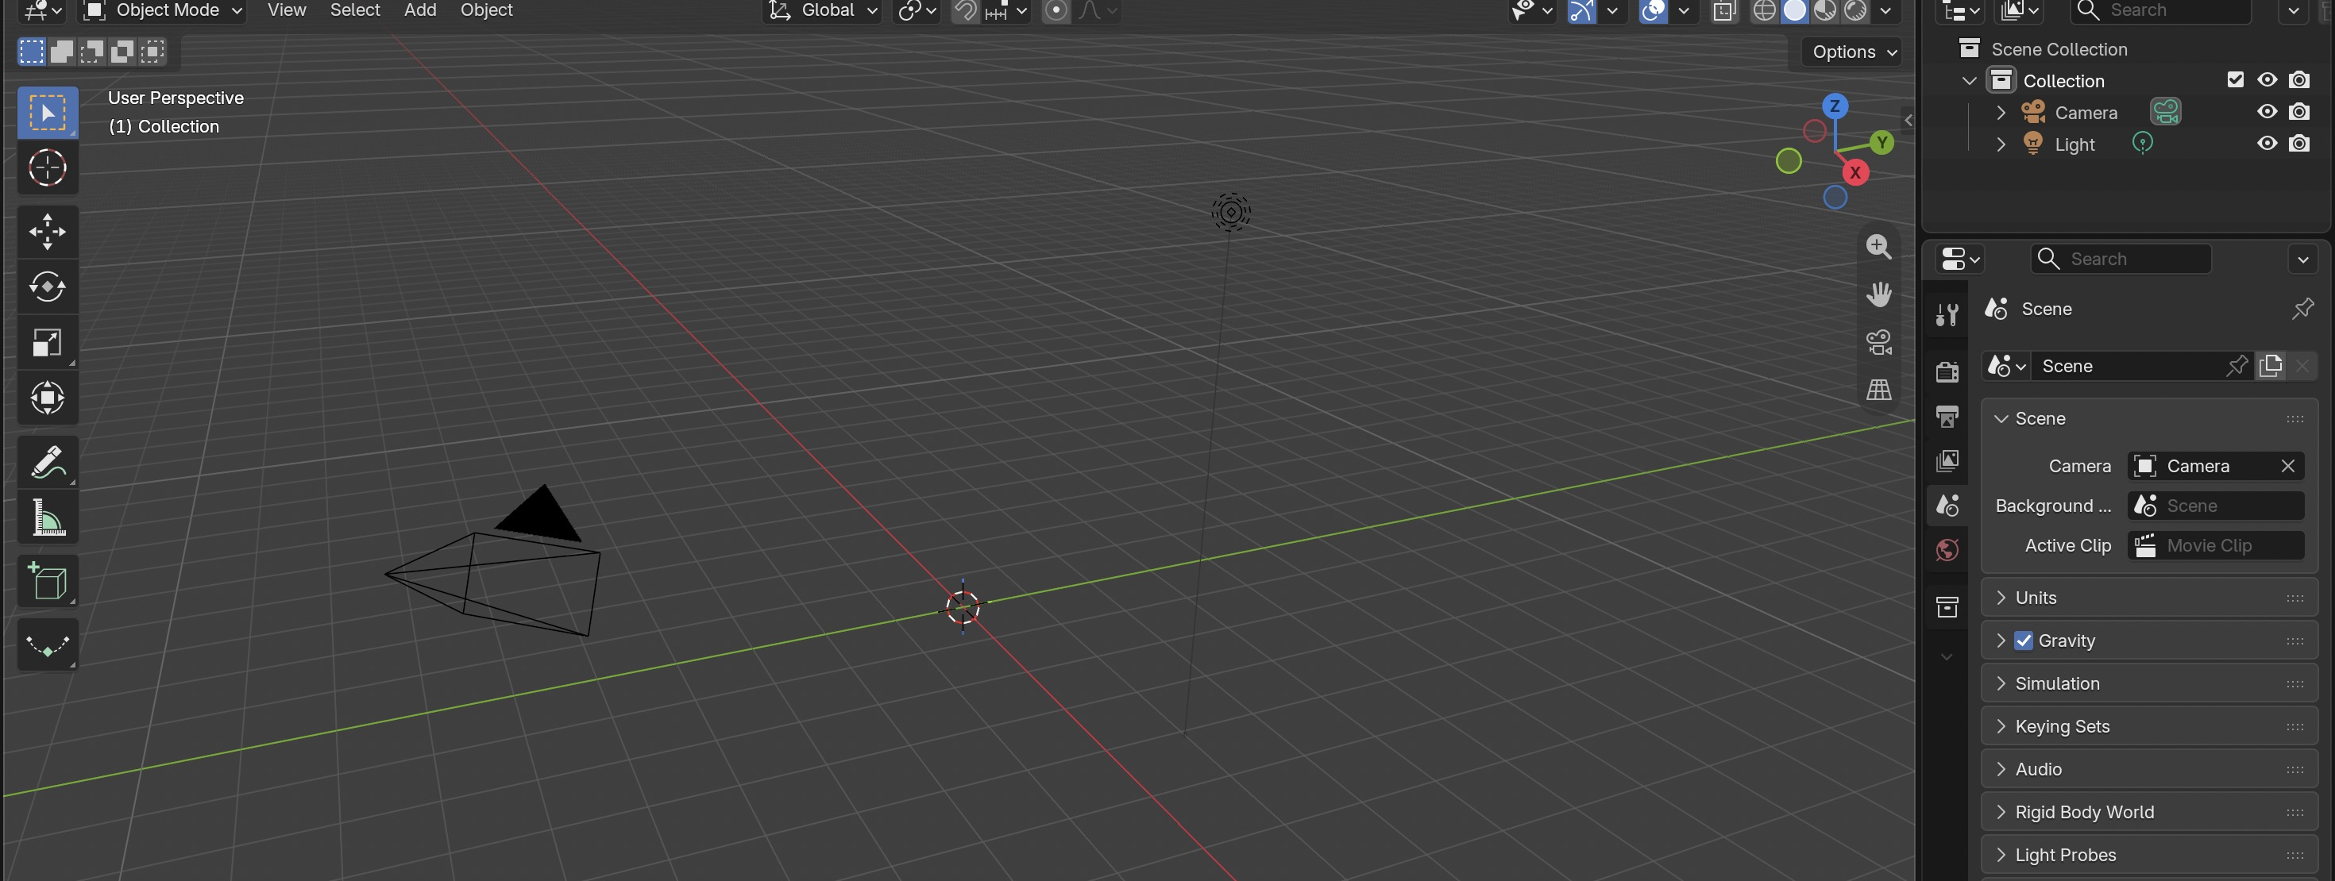Select the Scale tool
This screenshot has height=881, width=2335.
click(47, 342)
